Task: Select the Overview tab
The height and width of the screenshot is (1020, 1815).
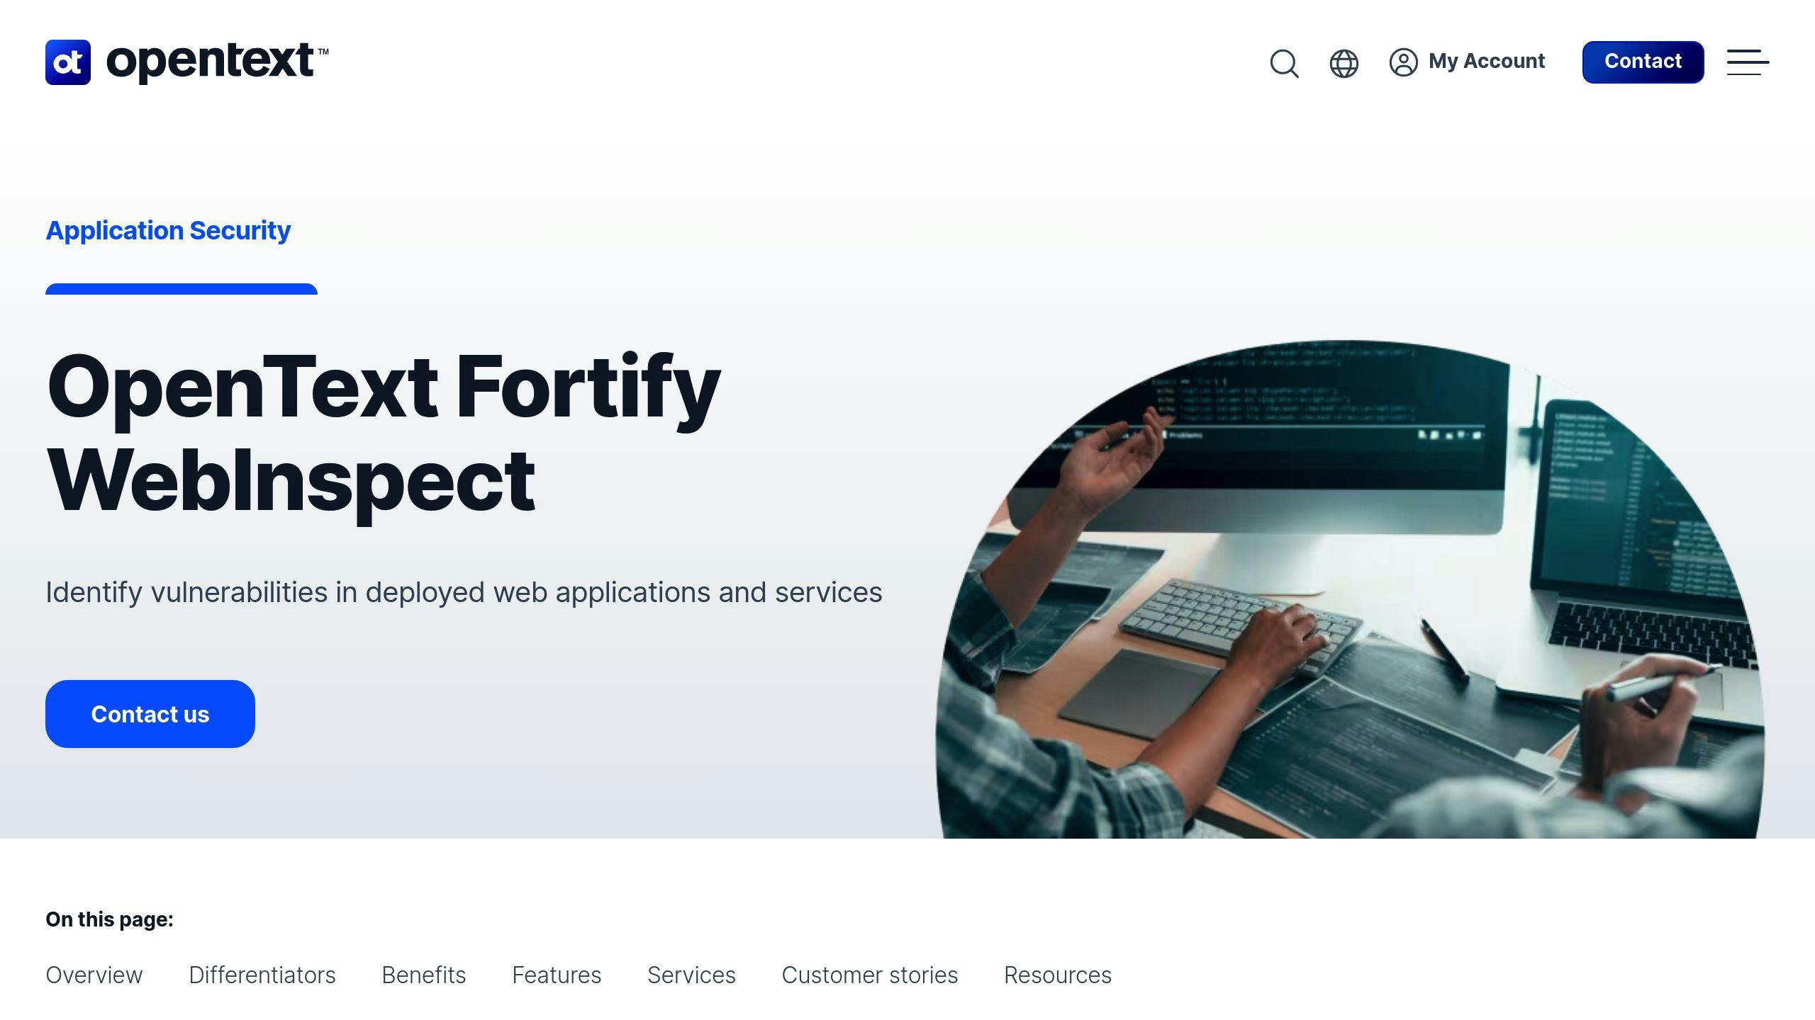Action: click(x=94, y=975)
